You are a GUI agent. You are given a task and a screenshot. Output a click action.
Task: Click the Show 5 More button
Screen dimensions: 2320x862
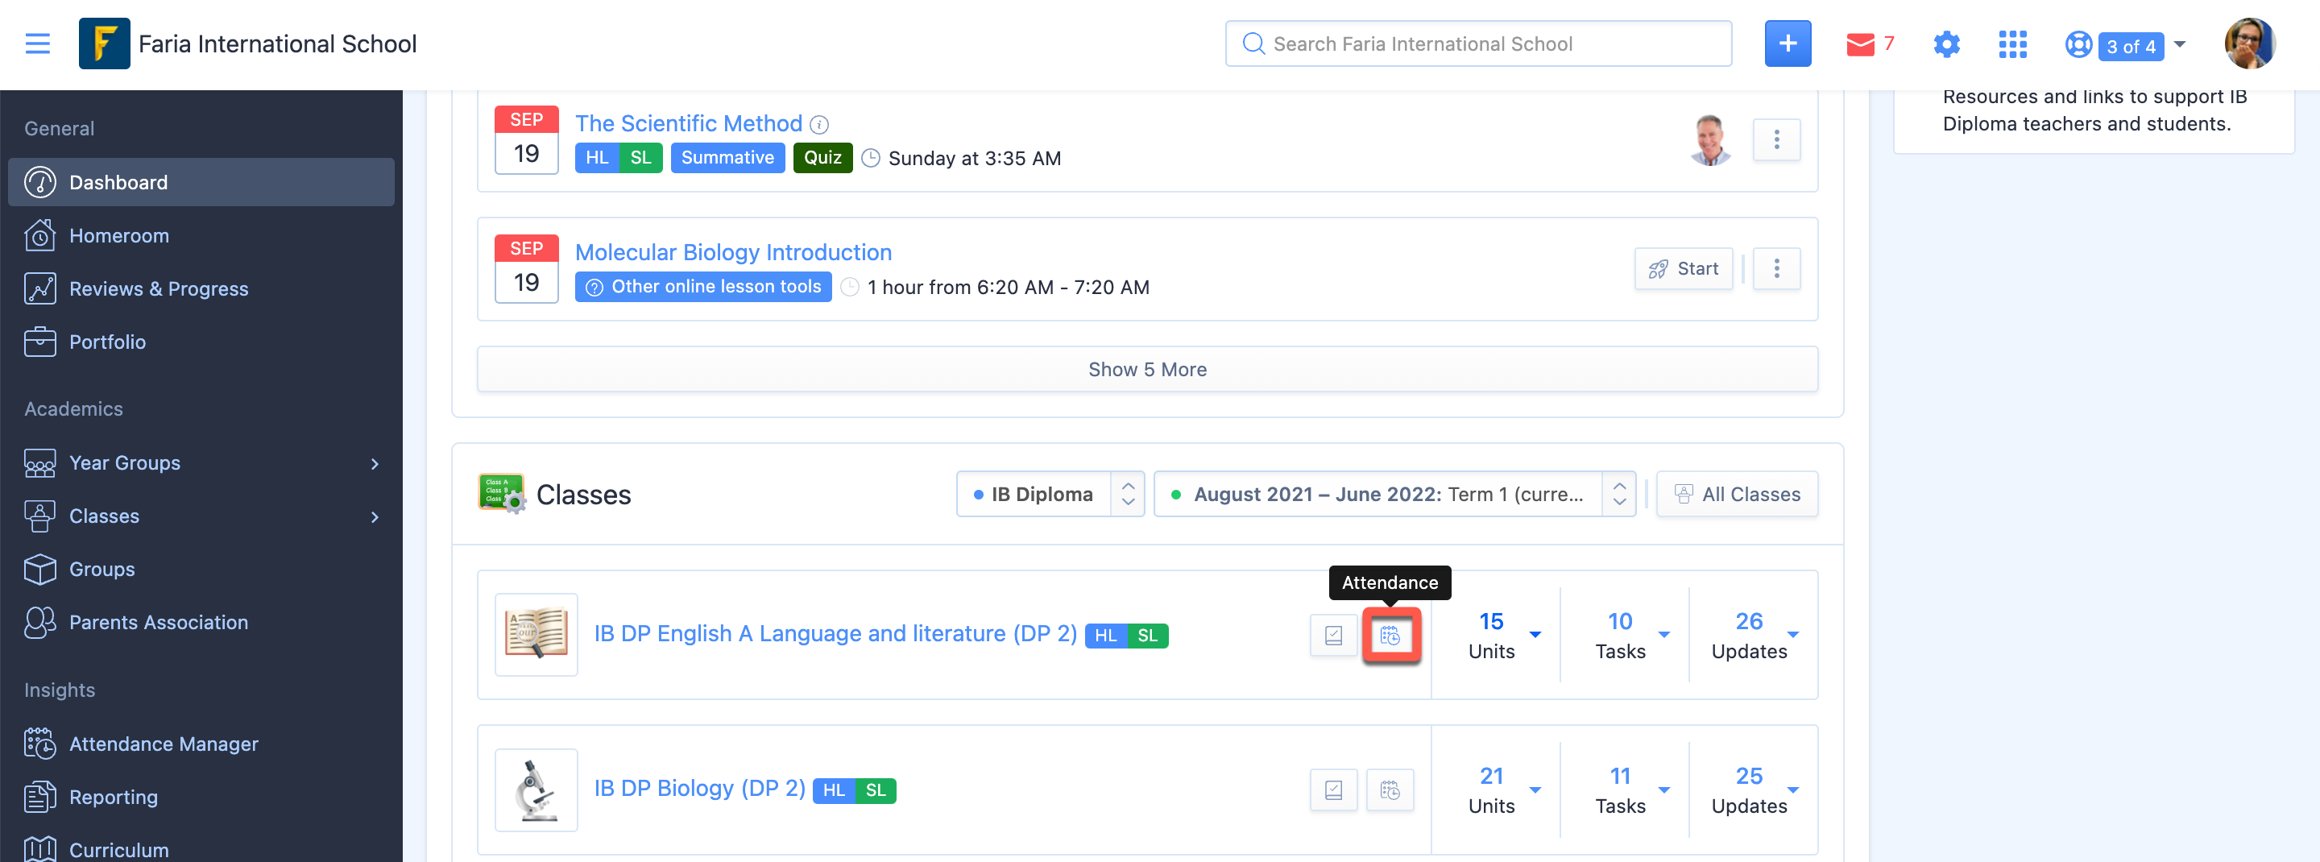pyautogui.click(x=1146, y=369)
